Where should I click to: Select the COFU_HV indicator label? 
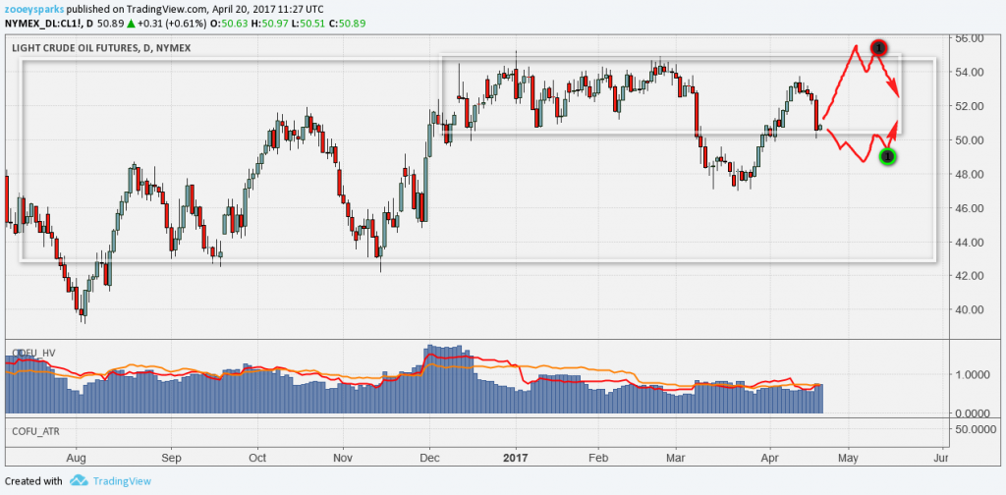click(x=32, y=350)
